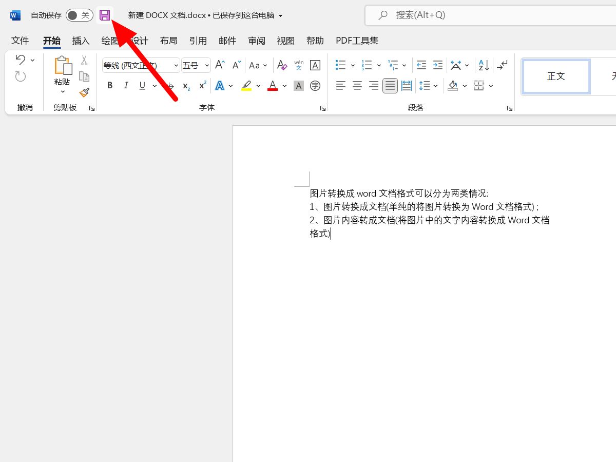Screen dimensions: 616x462
Task: Toggle center paragraph alignment
Action: [x=357, y=85]
